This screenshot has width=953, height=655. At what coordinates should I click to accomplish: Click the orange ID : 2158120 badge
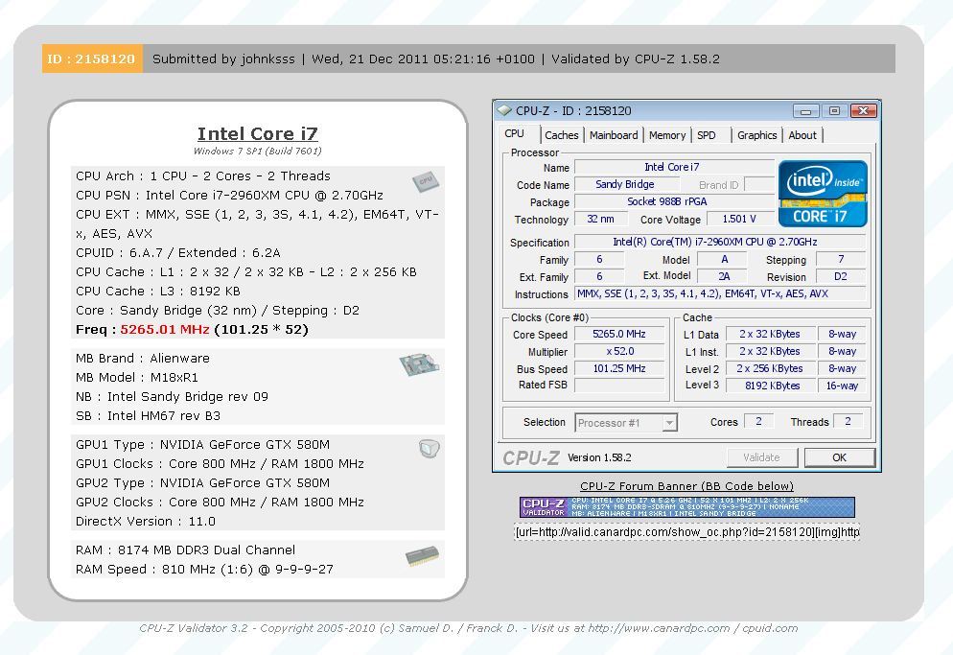[92, 58]
